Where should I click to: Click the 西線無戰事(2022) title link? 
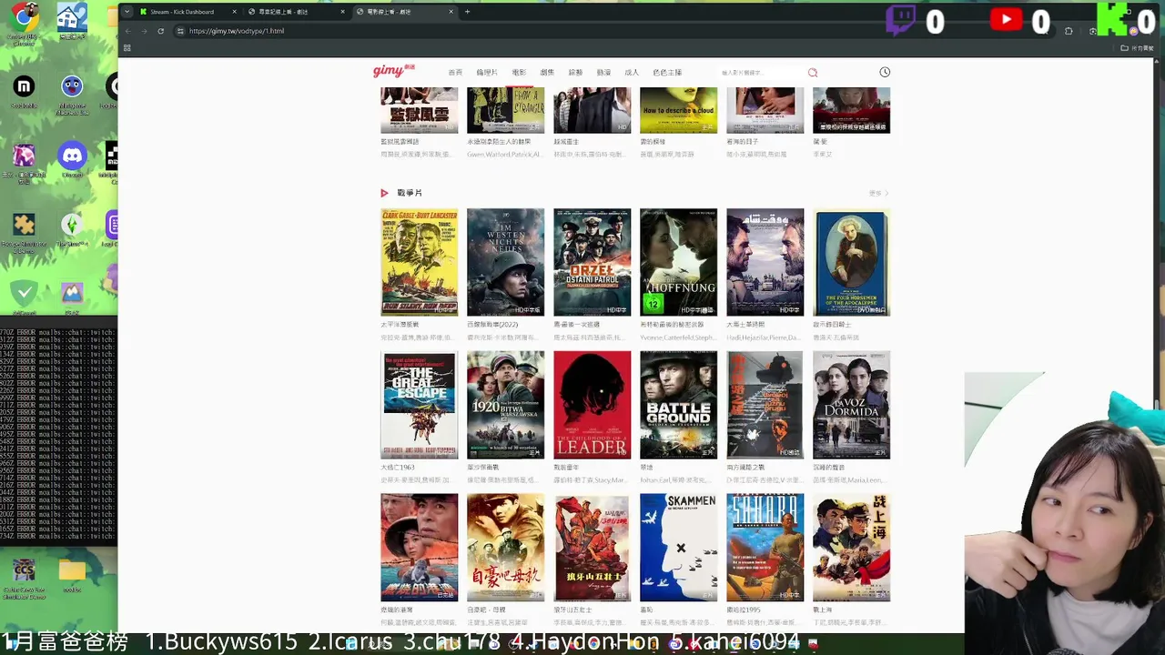coord(492,325)
